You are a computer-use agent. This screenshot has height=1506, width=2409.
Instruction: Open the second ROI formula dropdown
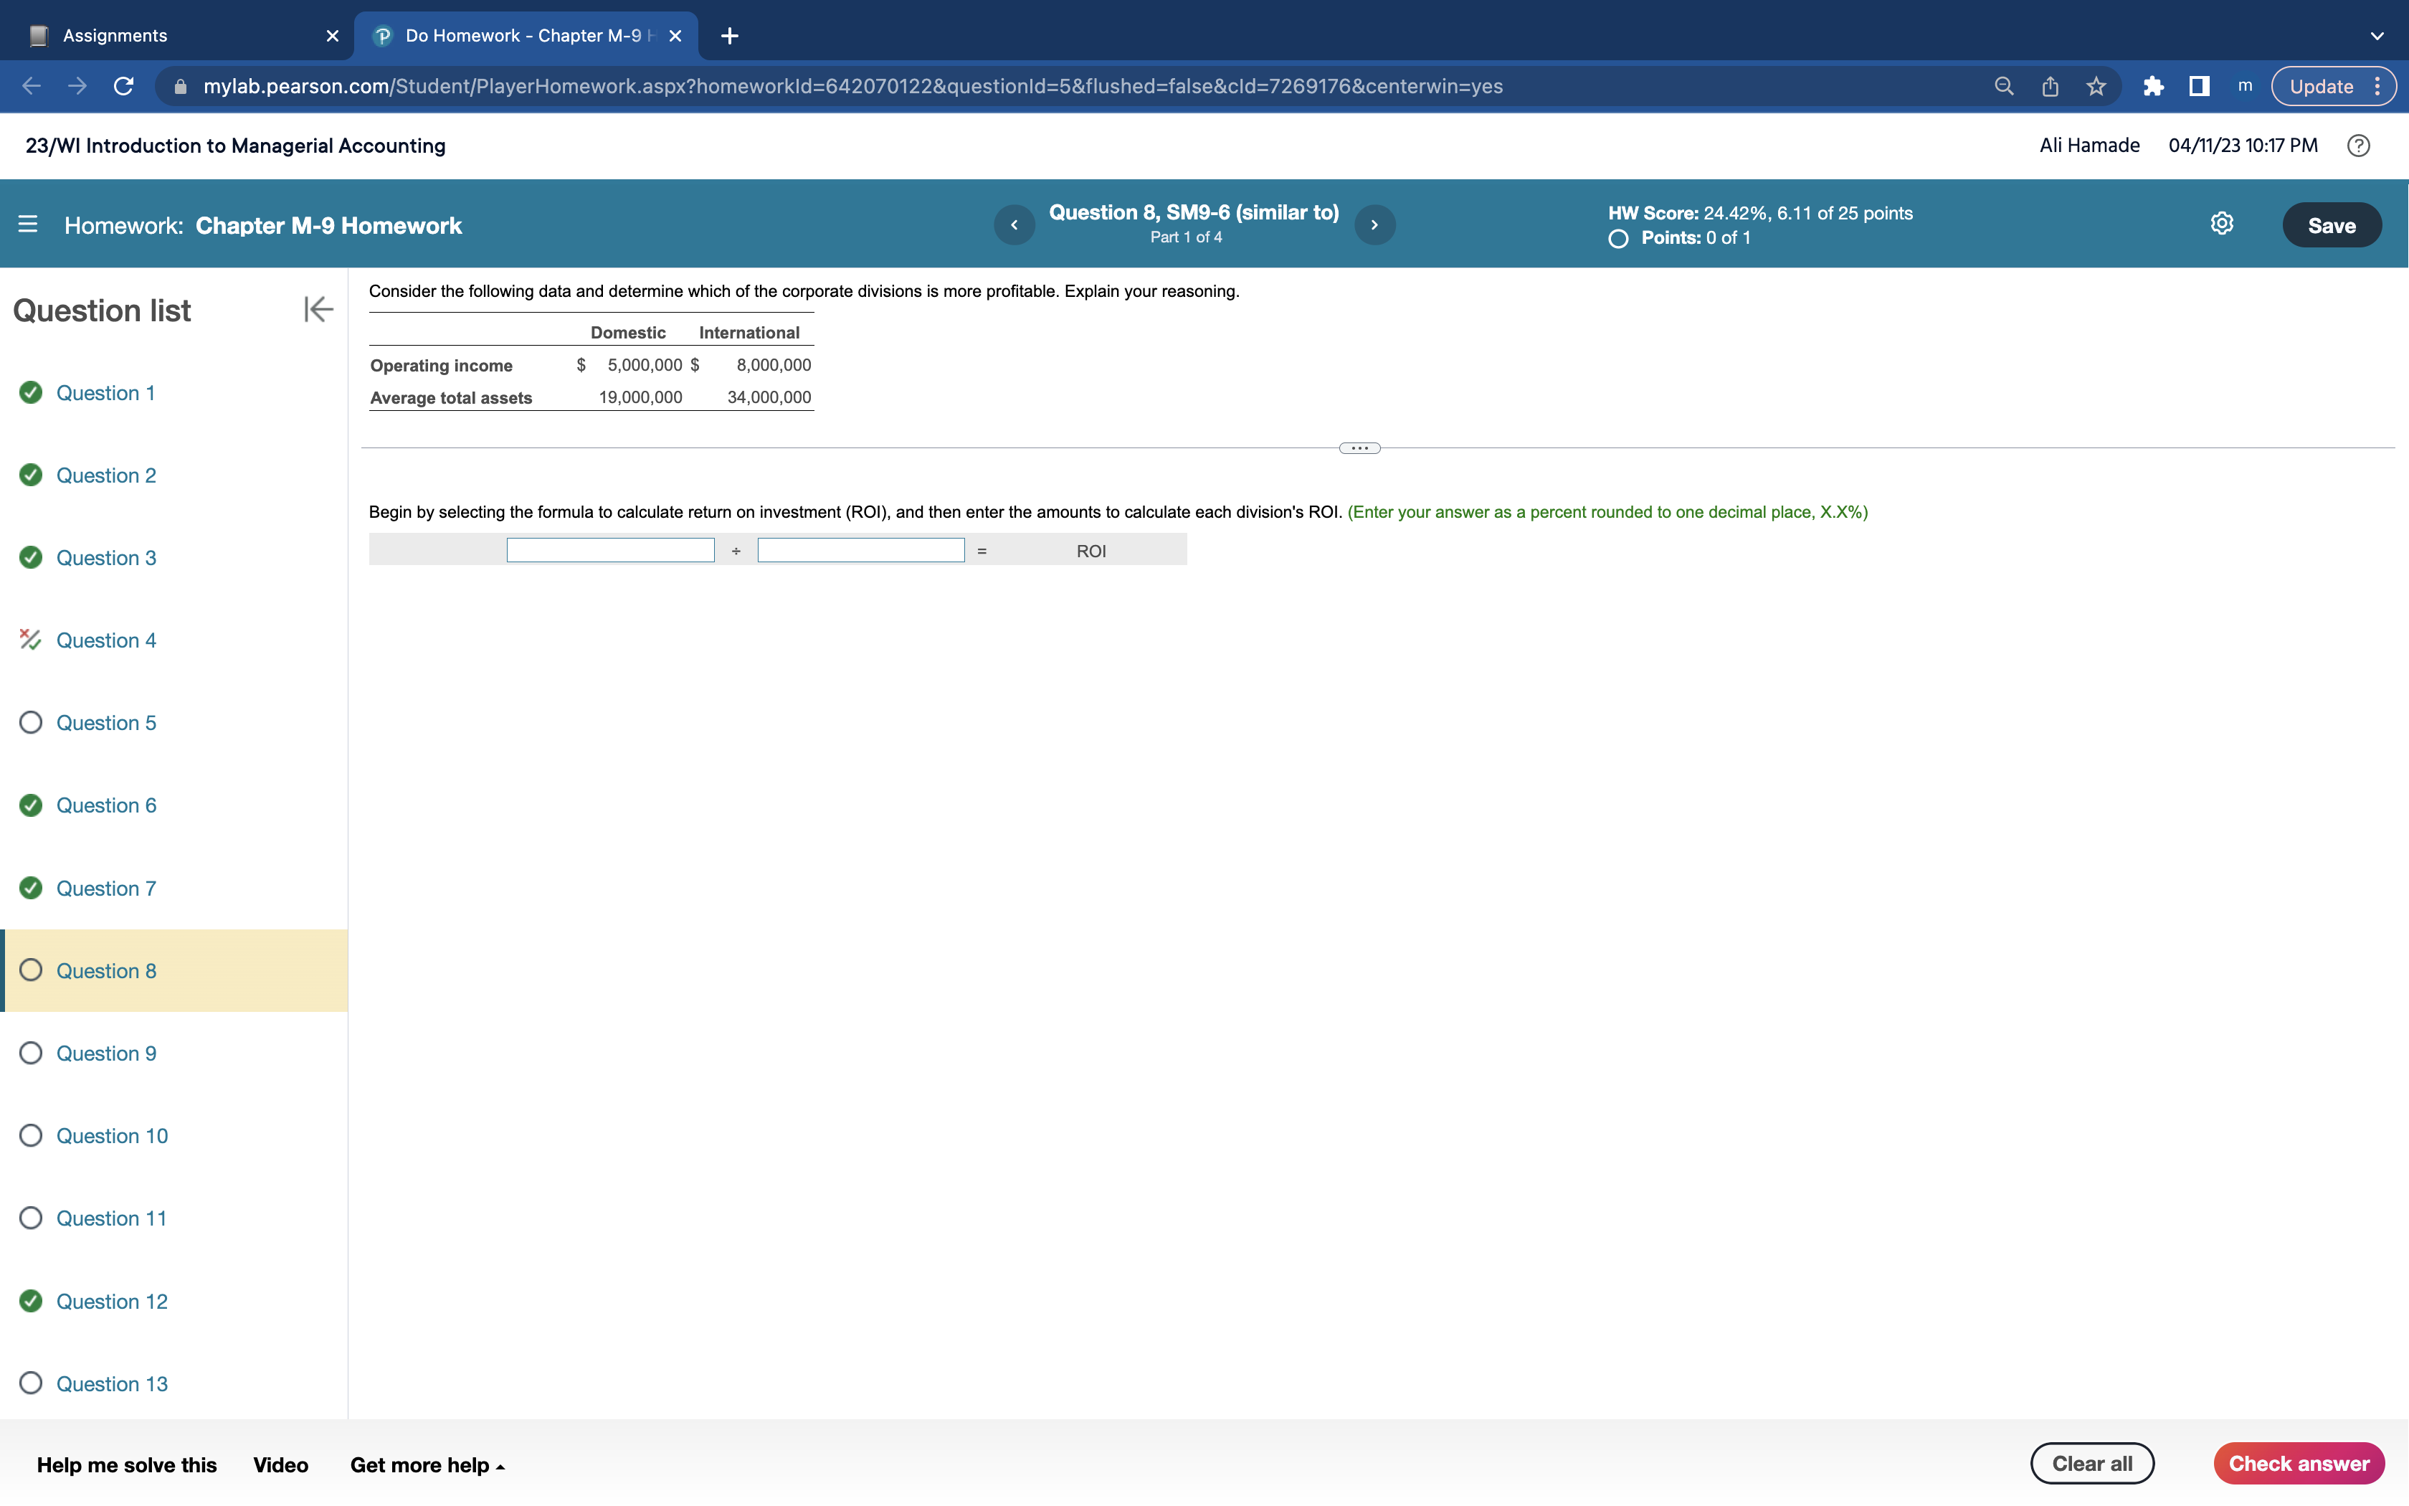point(860,551)
